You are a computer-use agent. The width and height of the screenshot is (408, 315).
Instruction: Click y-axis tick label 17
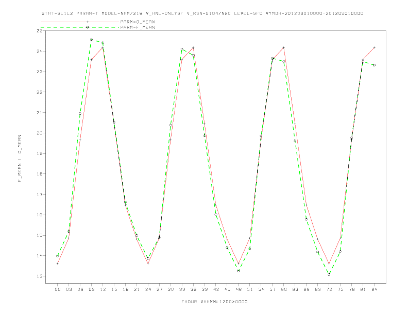(x=40, y=195)
